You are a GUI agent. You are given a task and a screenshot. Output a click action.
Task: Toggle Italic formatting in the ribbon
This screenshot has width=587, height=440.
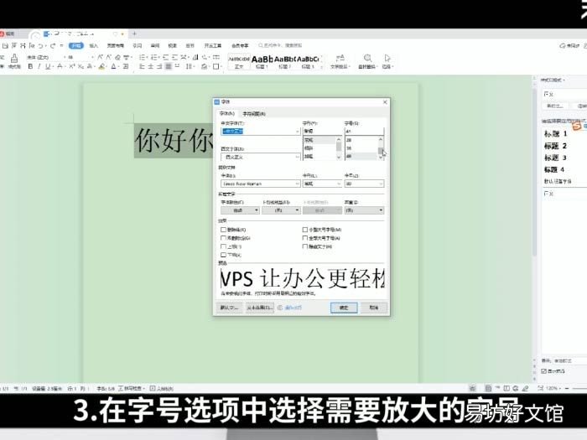point(39,66)
